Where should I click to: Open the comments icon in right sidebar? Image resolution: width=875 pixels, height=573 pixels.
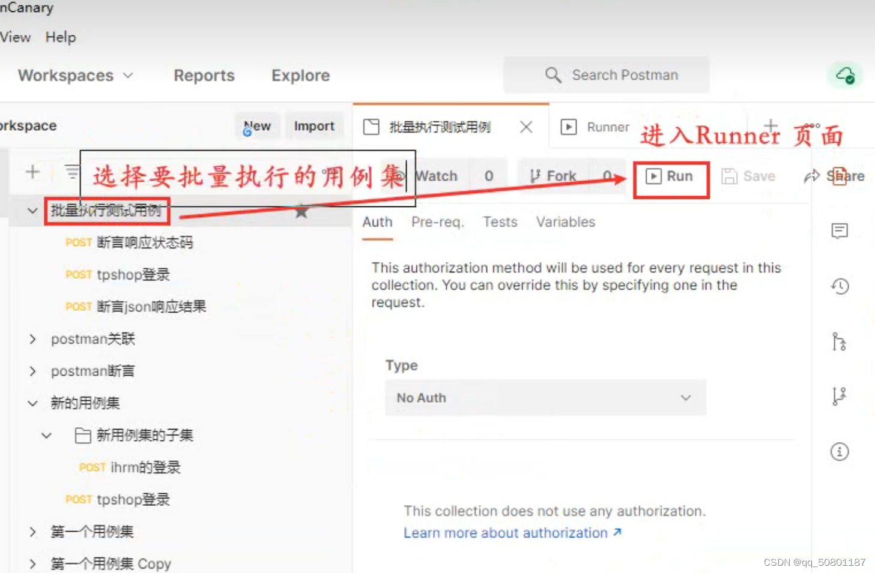pos(840,230)
